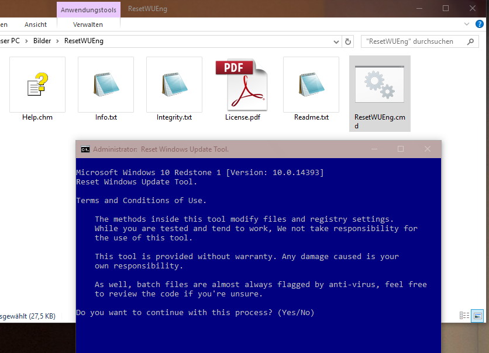Select the Readme.txt notepad icon

[311, 85]
